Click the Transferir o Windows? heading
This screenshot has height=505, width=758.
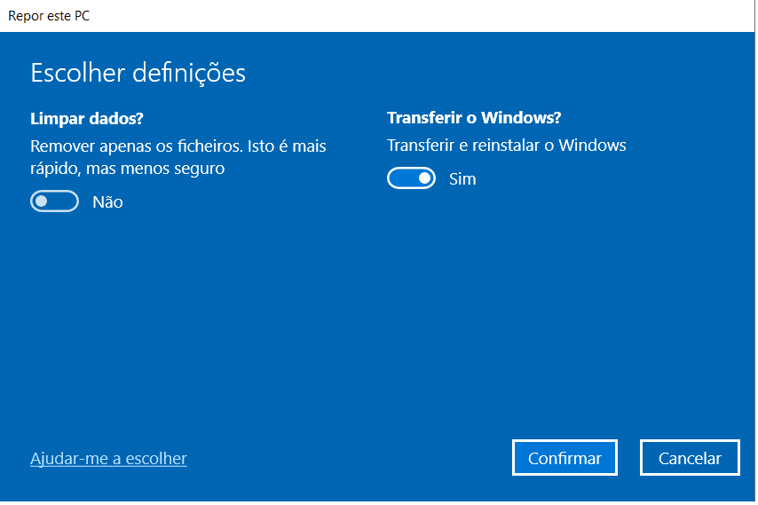pos(474,117)
